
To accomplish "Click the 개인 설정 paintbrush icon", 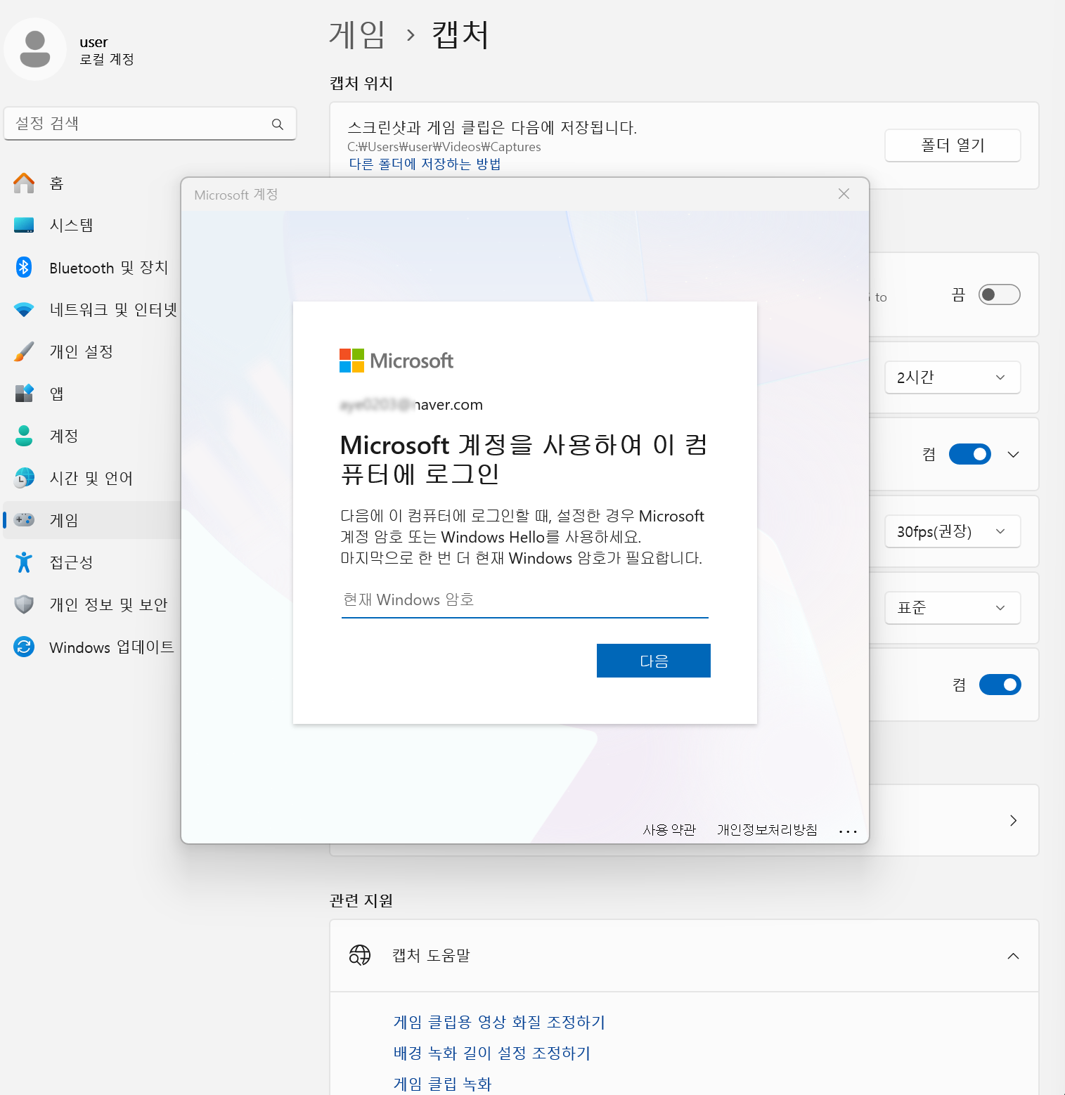I will pyautogui.click(x=24, y=352).
